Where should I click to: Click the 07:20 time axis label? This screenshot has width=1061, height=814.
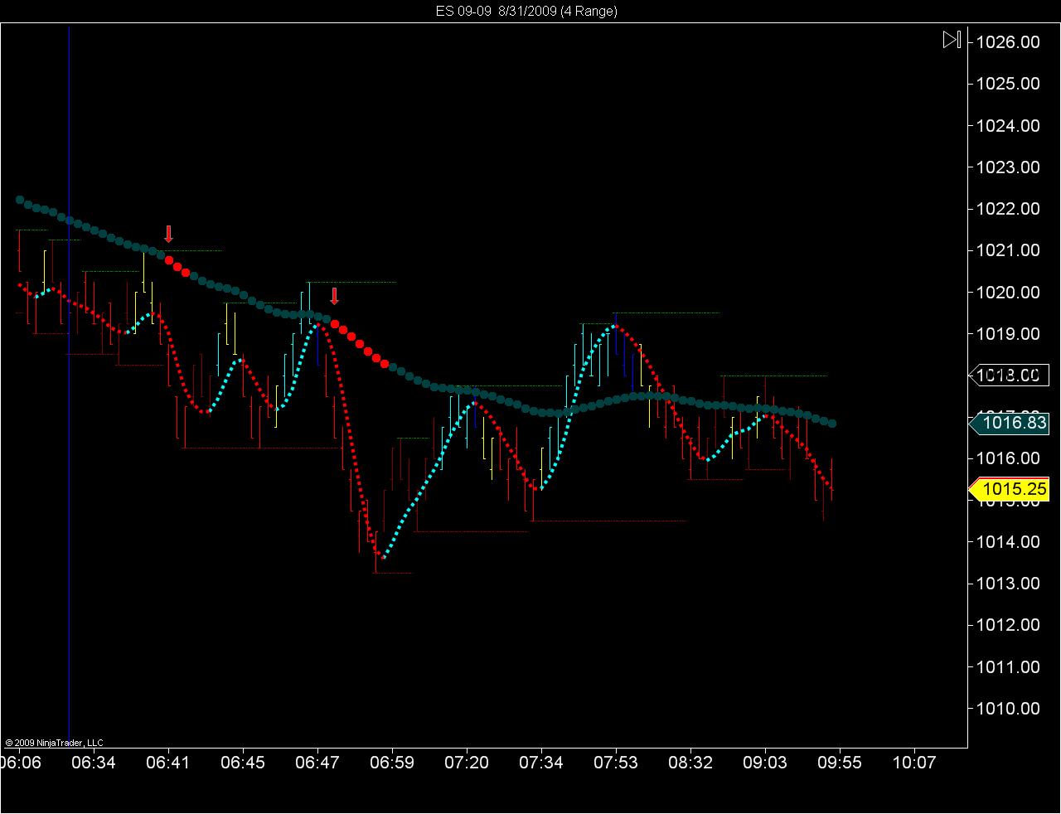click(467, 763)
